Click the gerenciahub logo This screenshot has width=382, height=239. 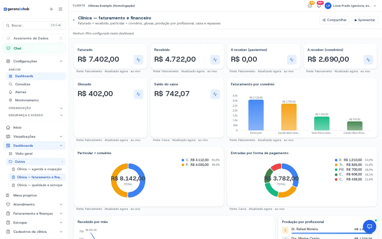(16, 9)
